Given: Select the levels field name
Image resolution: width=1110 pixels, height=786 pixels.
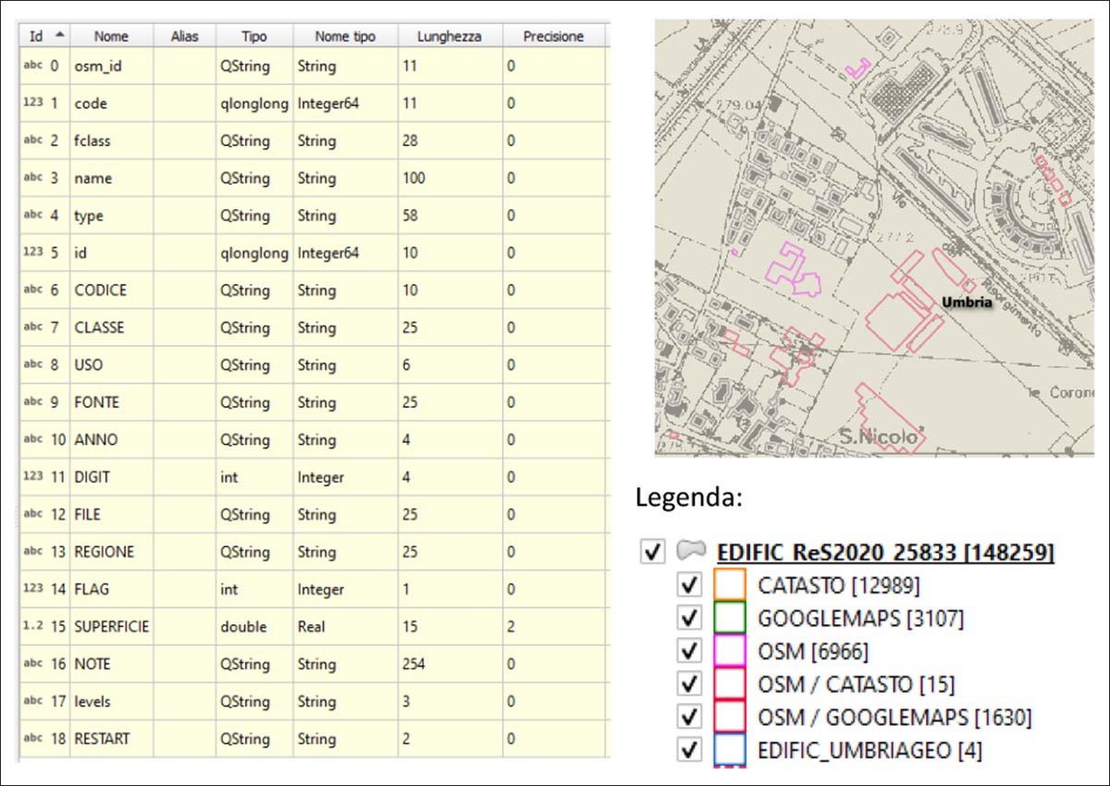Looking at the screenshot, I should (x=92, y=702).
